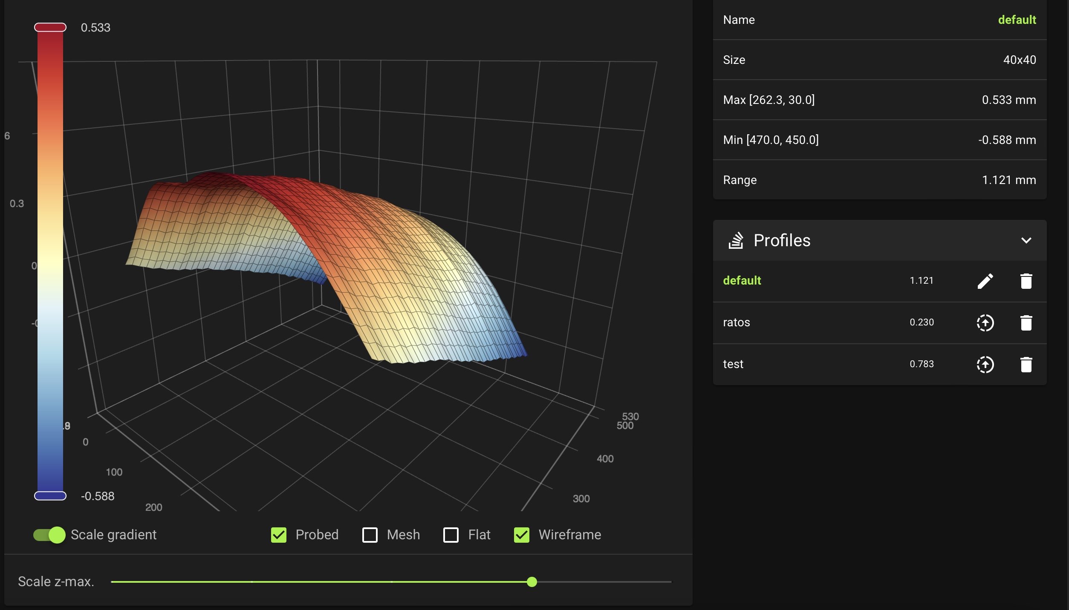Enable the Flat checkbox
Image resolution: width=1069 pixels, height=610 pixels.
click(x=451, y=535)
